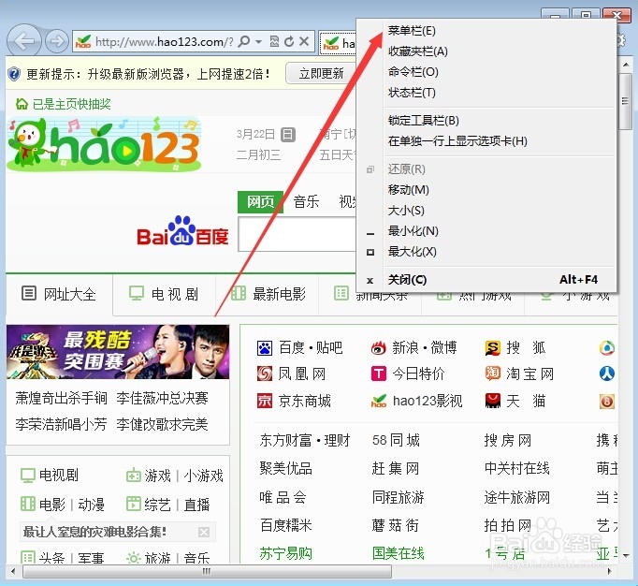Screen dimensions: 638x586
Task: Choose 最小化(N) in context menu
Action: [x=413, y=231]
